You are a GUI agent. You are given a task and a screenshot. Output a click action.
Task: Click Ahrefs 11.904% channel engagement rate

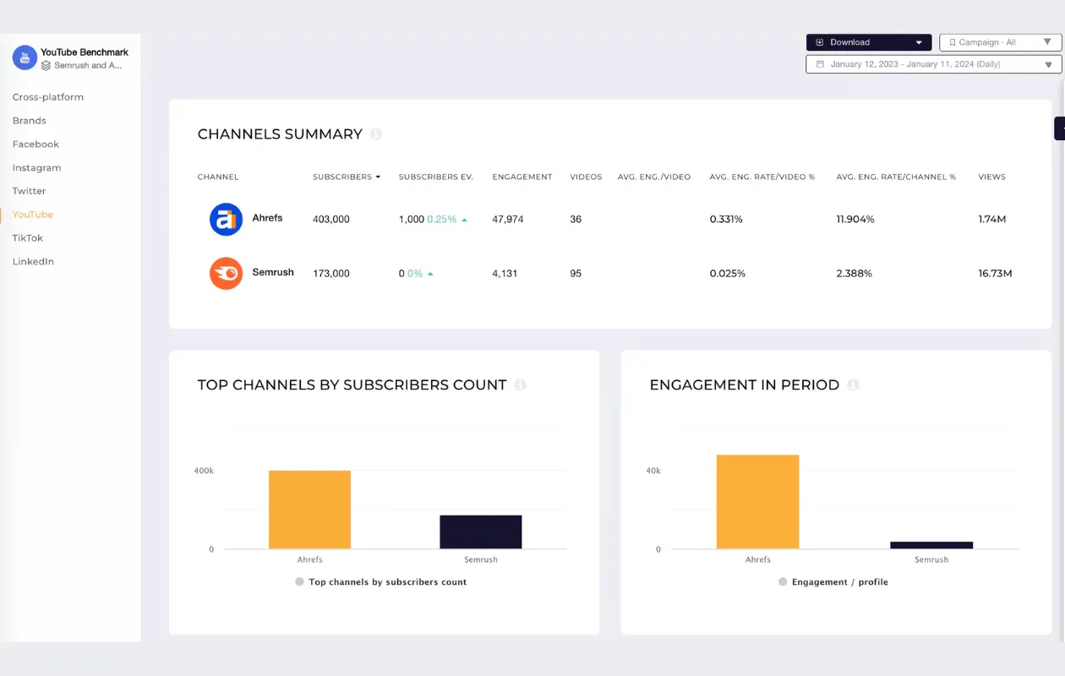(855, 220)
